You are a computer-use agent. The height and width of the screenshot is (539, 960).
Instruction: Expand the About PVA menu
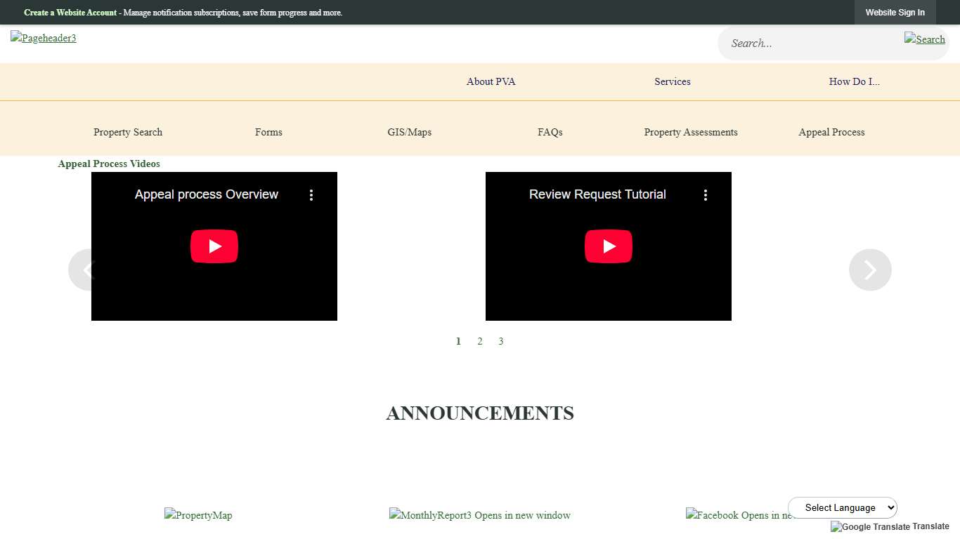point(491,81)
